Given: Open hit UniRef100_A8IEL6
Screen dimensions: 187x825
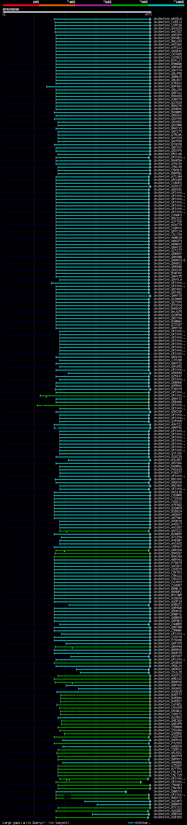Looking at the screenshot, I should point(167,19).
